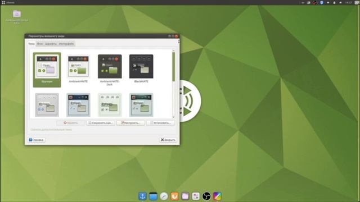This screenshot has width=360, height=202.
Task: Close the appearance window via red button
Action: tap(176, 36)
